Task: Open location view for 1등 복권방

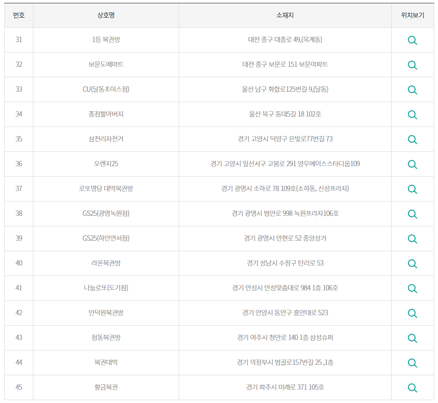Action: (412, 40)
